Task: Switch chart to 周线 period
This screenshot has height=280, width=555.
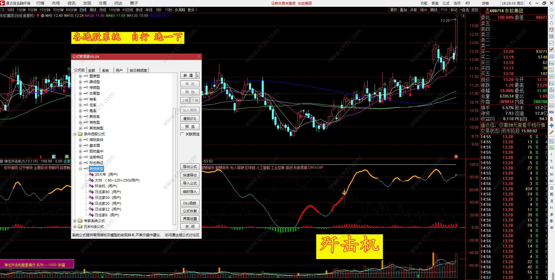Action: click(93, 10)
